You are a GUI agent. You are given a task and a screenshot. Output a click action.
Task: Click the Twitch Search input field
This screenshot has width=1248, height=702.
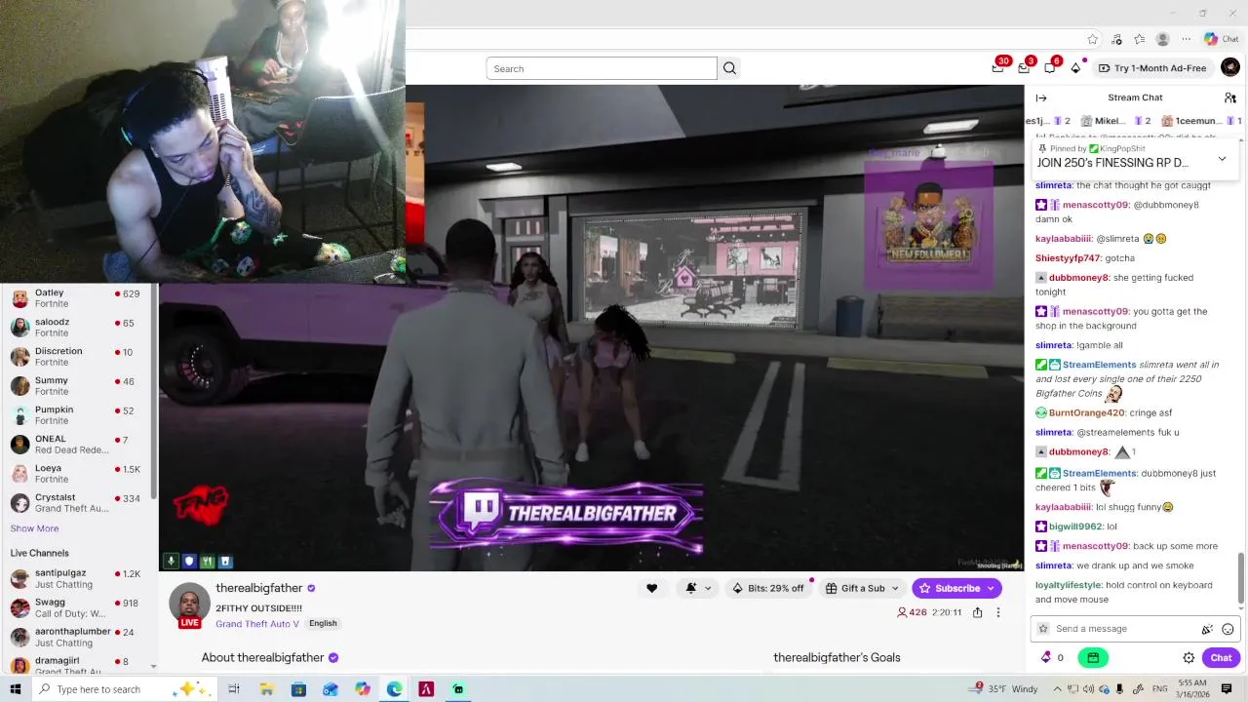click(x=602, y=68)
